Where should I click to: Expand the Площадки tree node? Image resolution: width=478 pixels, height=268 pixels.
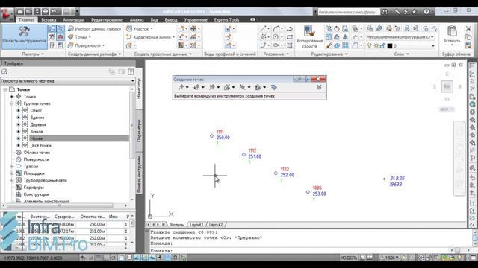point(12,173)
